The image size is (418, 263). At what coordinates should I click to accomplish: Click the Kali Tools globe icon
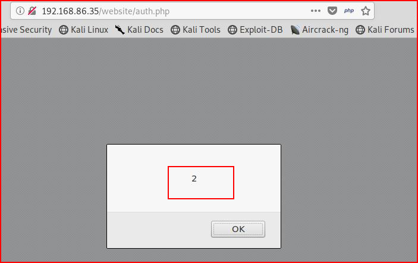[x=175, y=30]
